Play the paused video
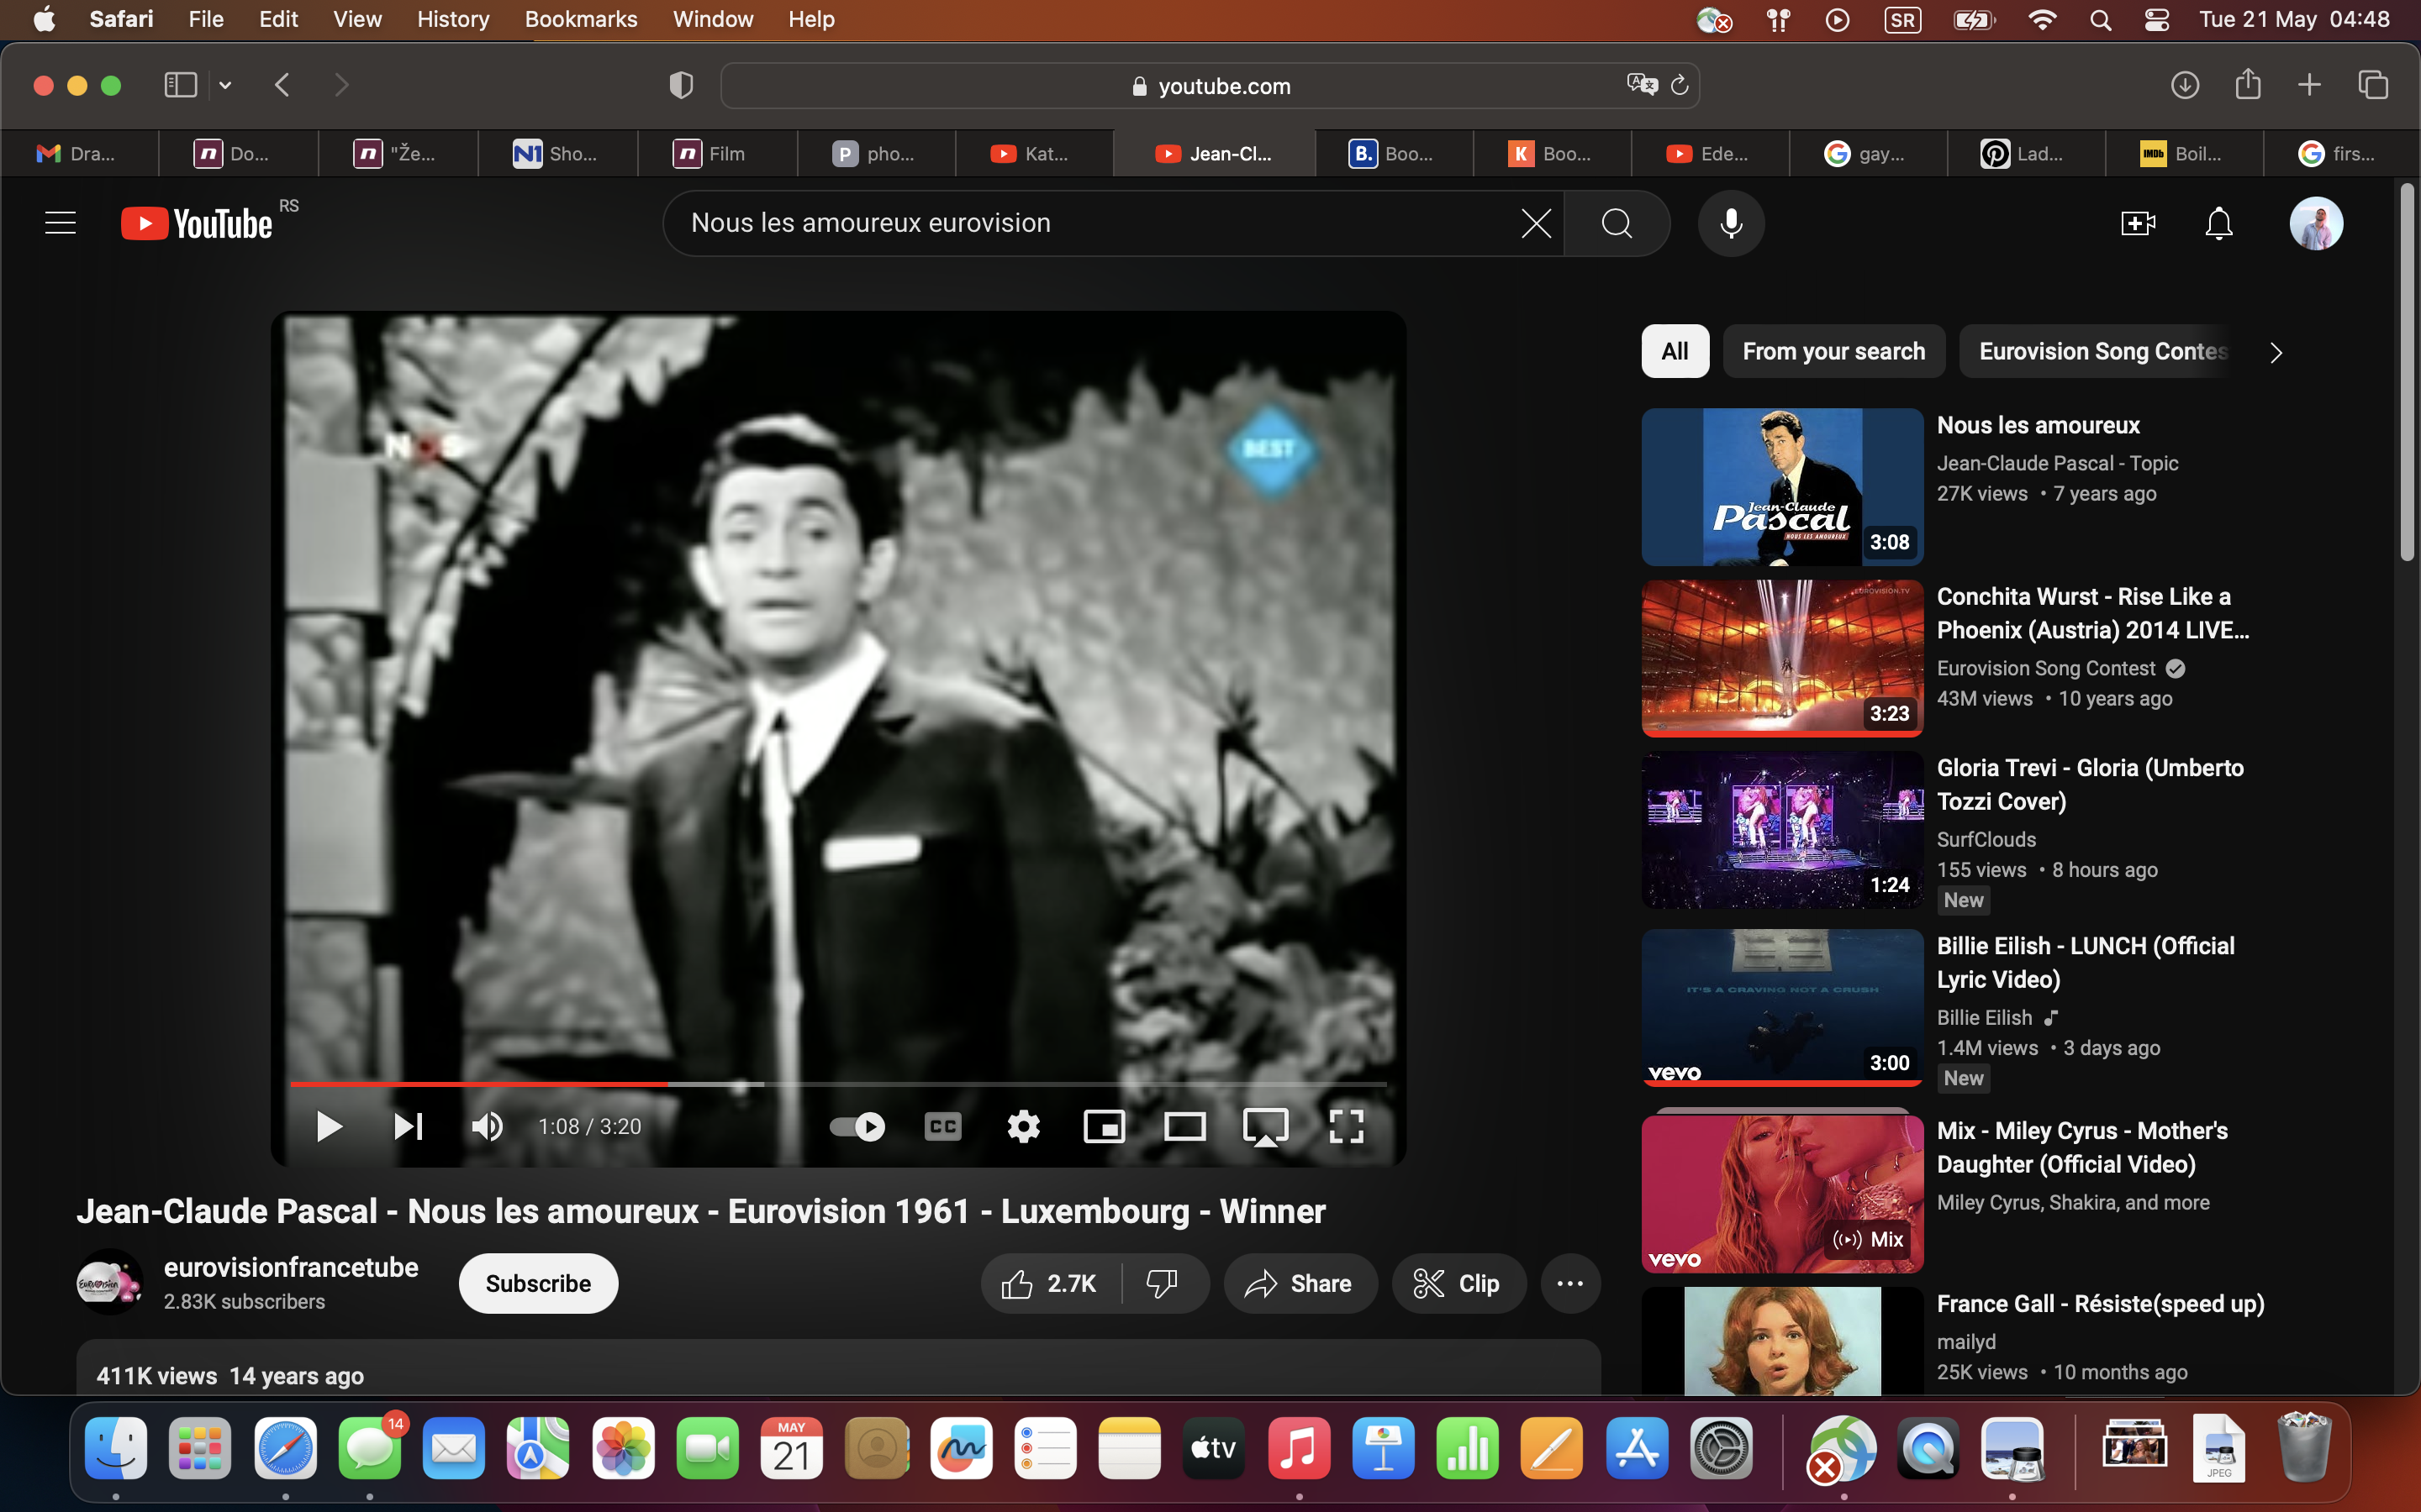Screen dimensions: 2421x1512 [x=328, y=1127]
